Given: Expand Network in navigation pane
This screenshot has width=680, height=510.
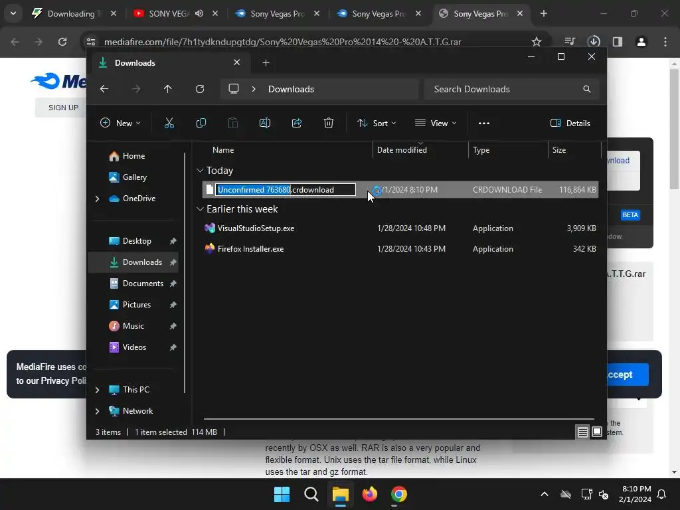Looking at the screenshot, I should click(97, 411).
